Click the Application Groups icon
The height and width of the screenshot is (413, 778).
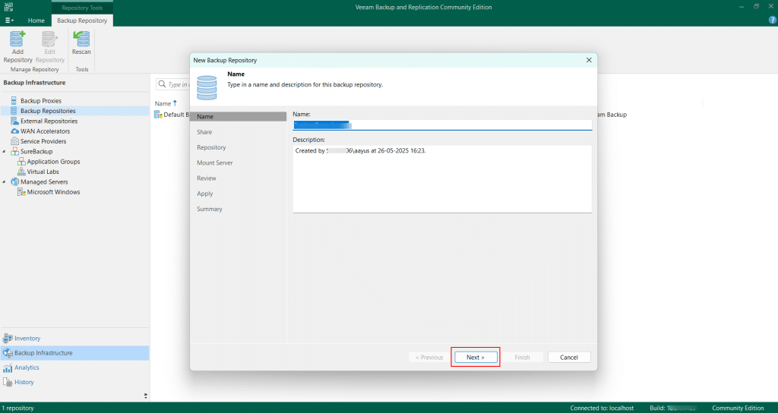pyautogui.click(x=21, y=162)
